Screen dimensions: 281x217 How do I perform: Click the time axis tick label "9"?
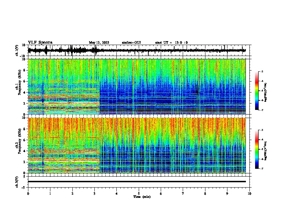coord(227,194)
